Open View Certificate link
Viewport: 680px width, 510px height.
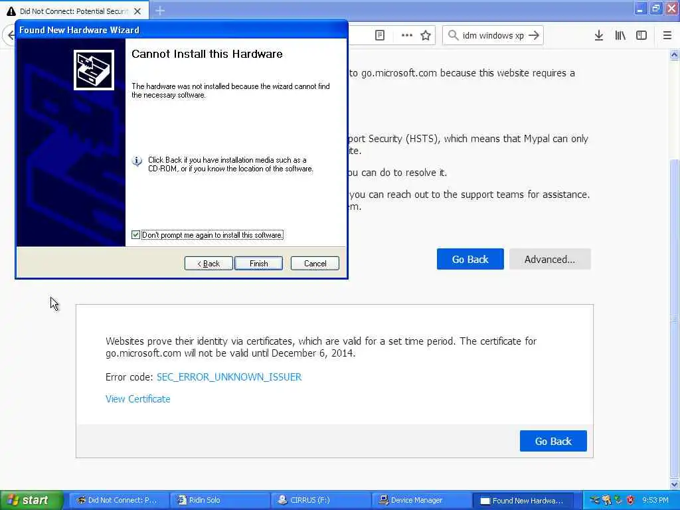point(138,399)
